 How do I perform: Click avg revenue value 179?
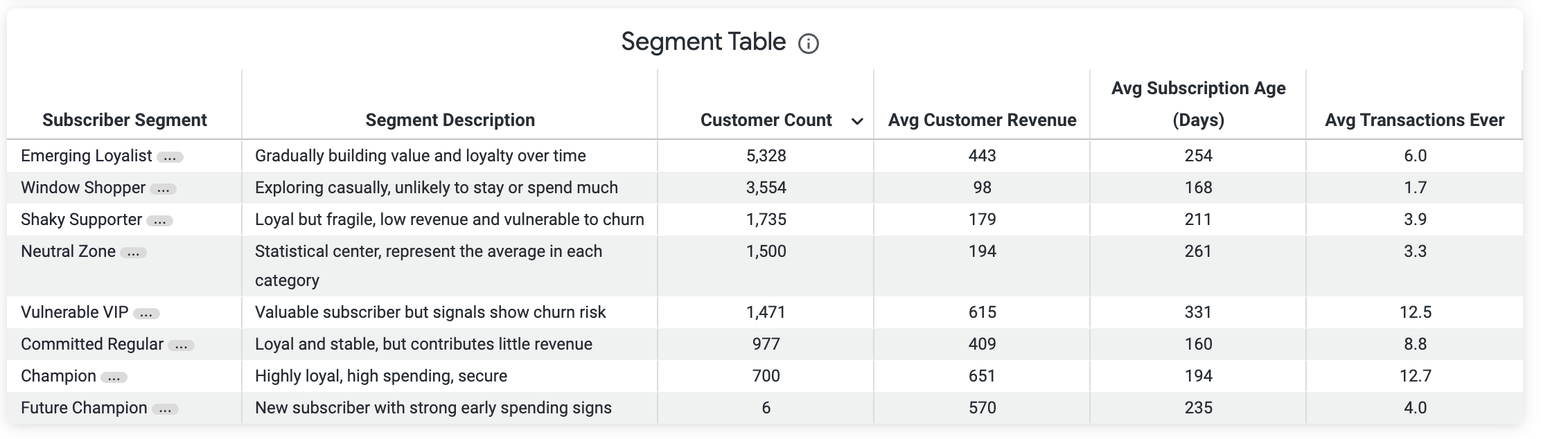983,219
